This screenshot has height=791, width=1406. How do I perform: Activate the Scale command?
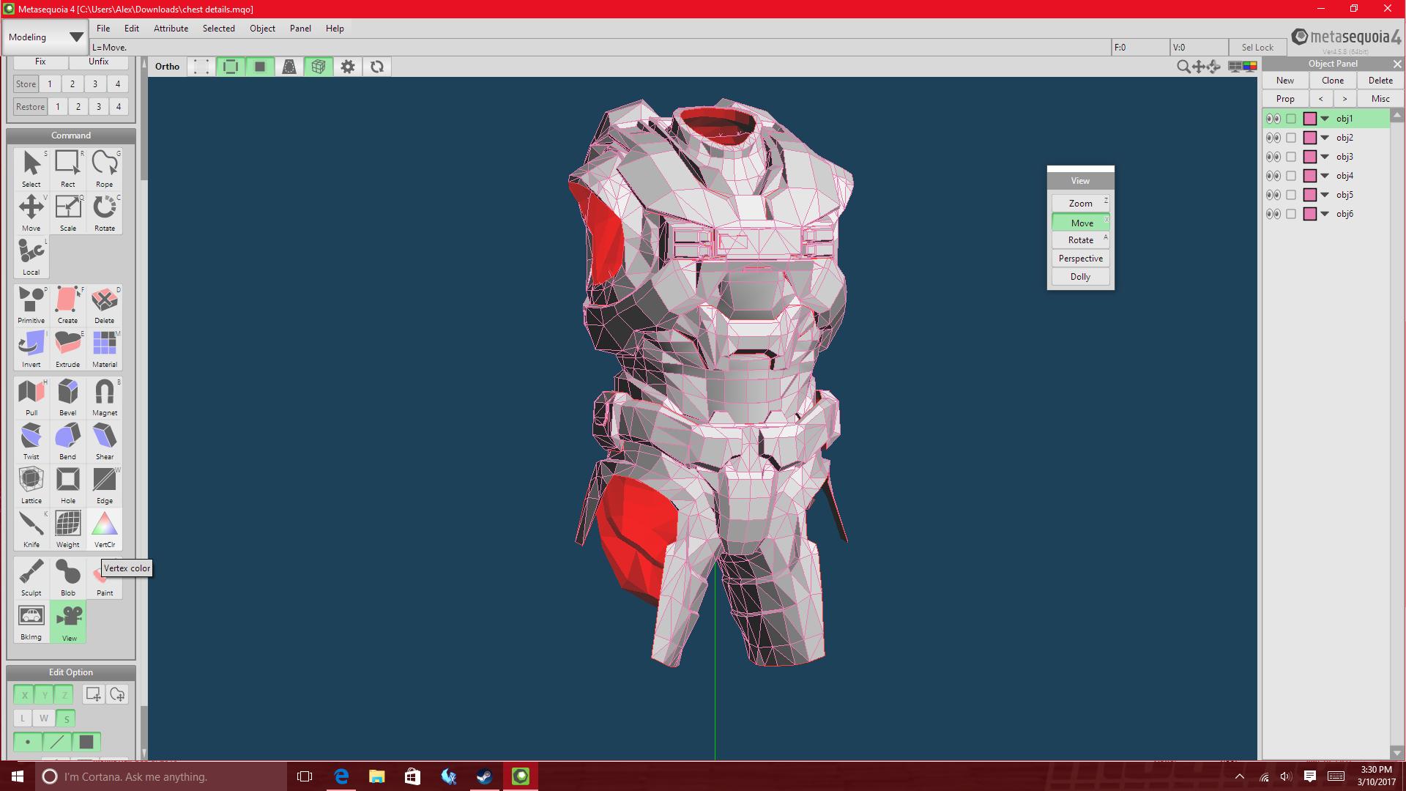tap(68, 212)
